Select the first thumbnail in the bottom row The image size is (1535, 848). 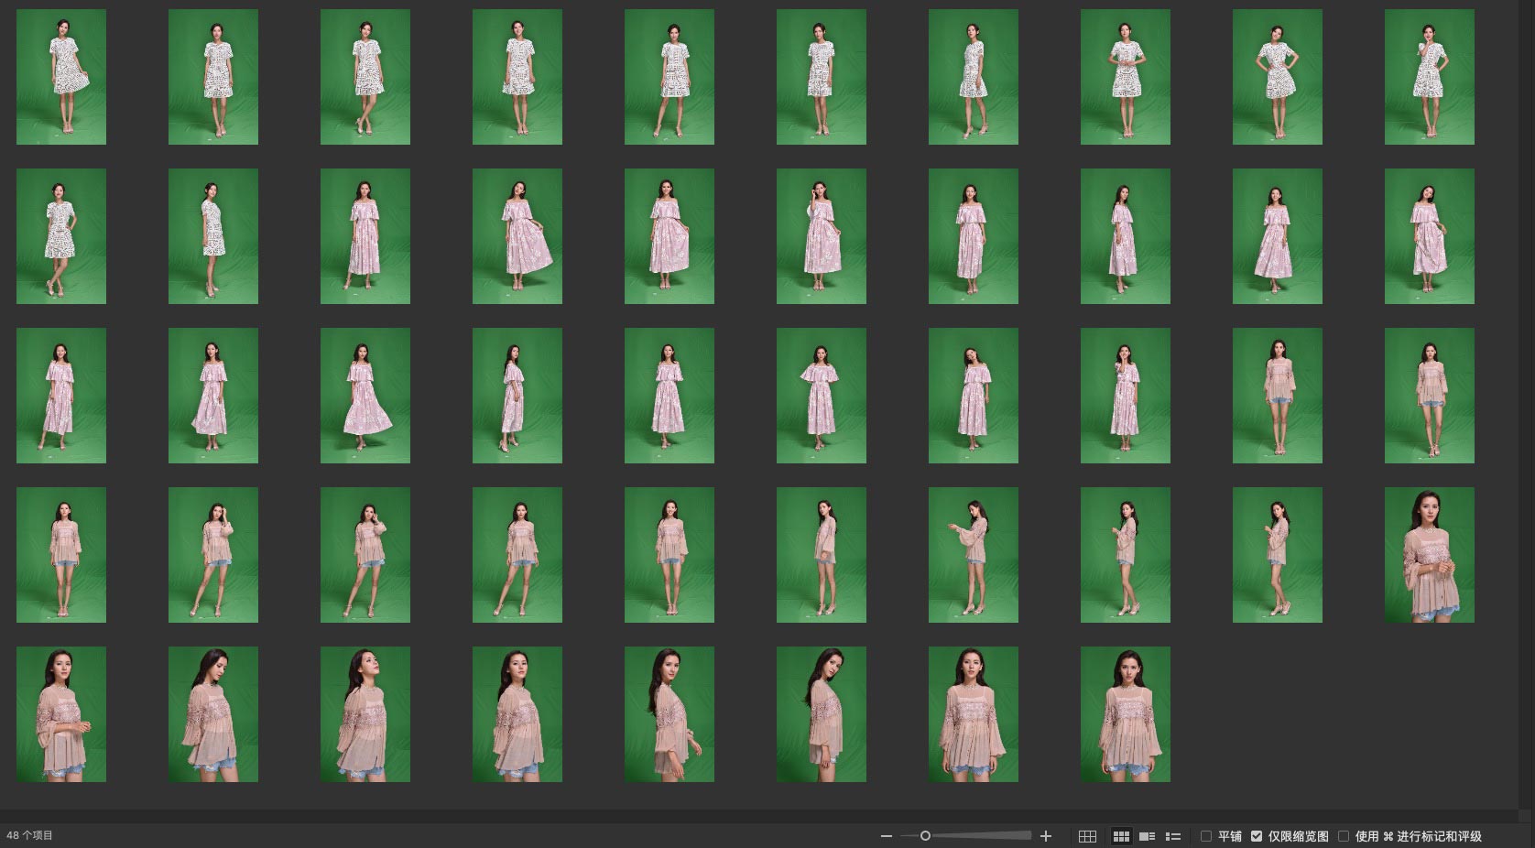(x=61, y=714)
